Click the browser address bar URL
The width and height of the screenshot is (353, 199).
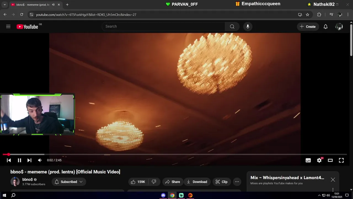86,15
